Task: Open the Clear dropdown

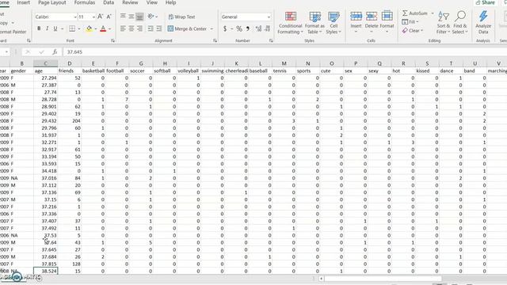Action: point(412,31)
